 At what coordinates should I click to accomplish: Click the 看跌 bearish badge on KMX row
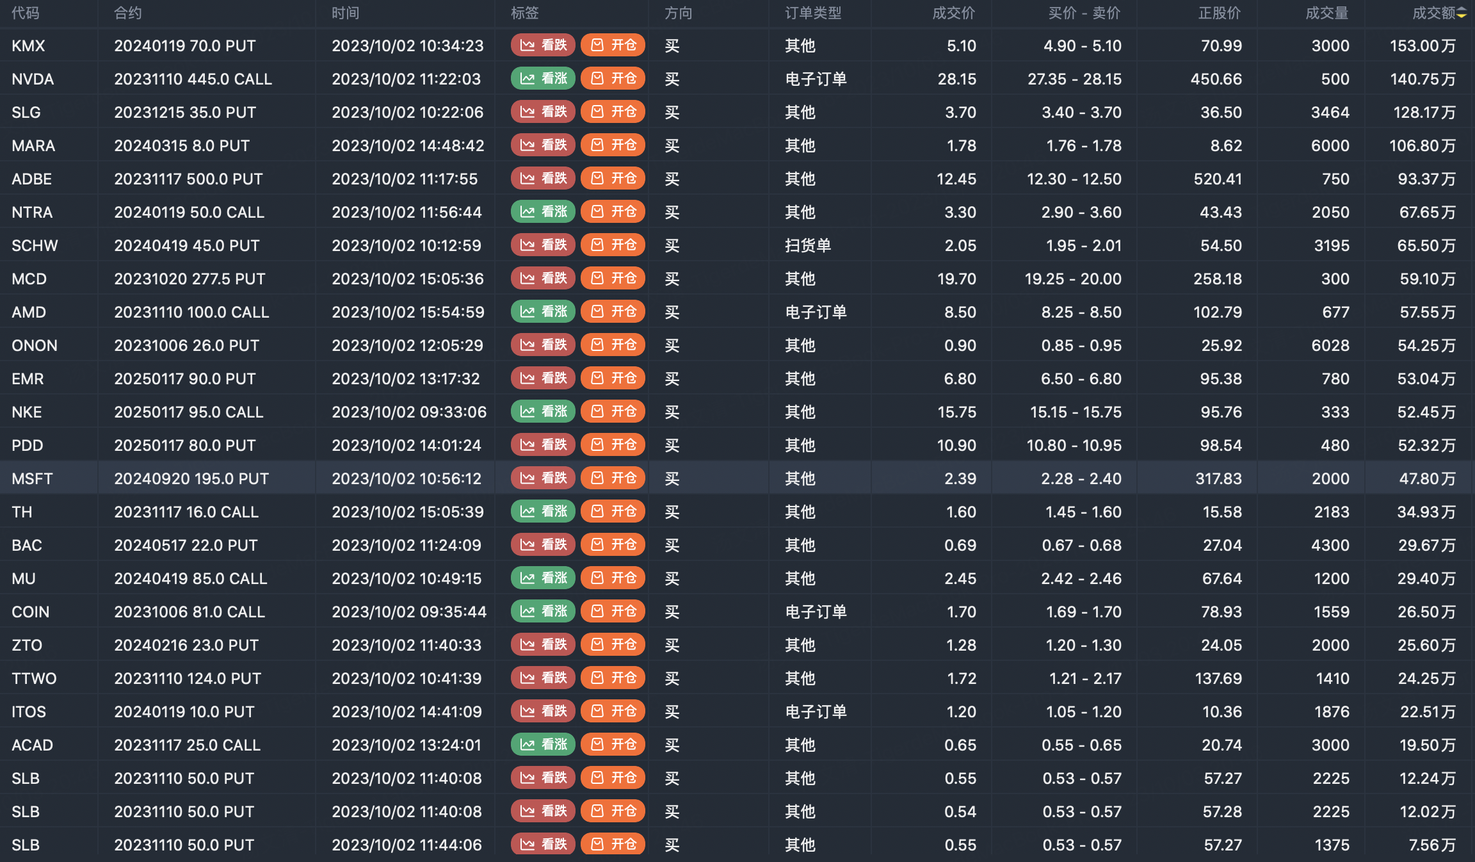coord(543,45)
